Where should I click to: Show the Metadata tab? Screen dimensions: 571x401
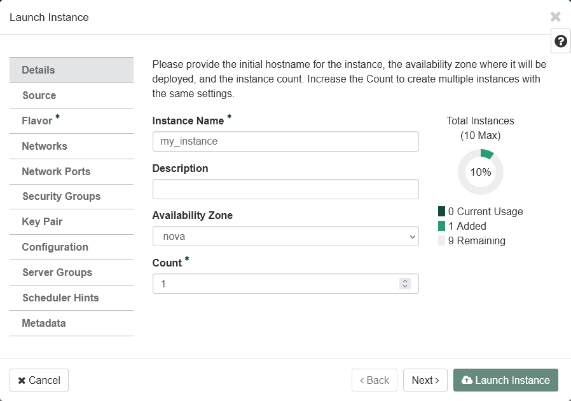pos(71,324)
